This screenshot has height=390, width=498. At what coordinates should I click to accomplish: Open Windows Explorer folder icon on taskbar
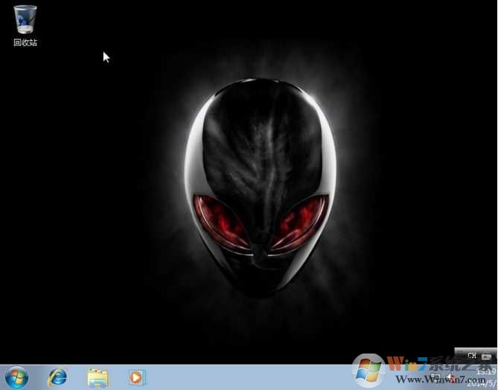[x=98, y=377]
